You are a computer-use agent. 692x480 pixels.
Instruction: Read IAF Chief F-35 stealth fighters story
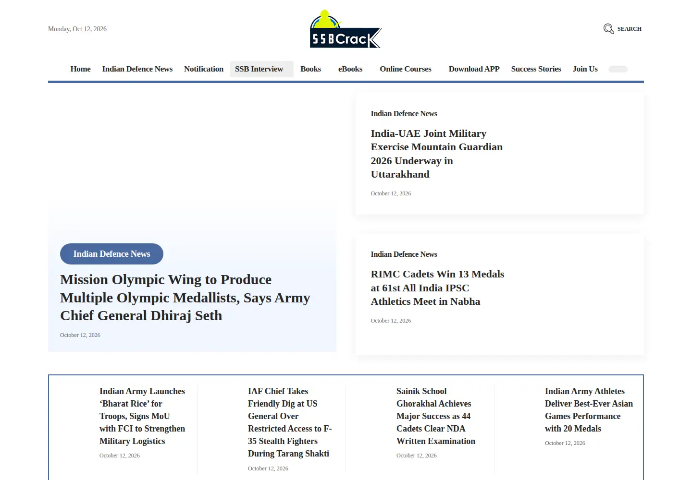tap(290, 422)
